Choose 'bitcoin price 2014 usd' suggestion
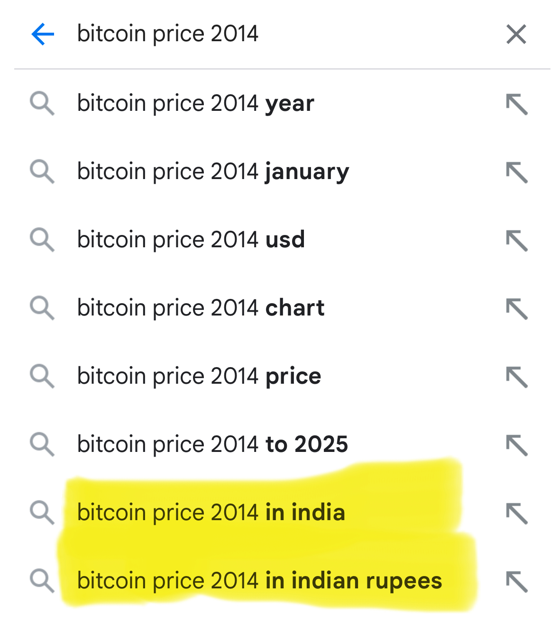The image size is (559, 640). (x=191, y=240)
